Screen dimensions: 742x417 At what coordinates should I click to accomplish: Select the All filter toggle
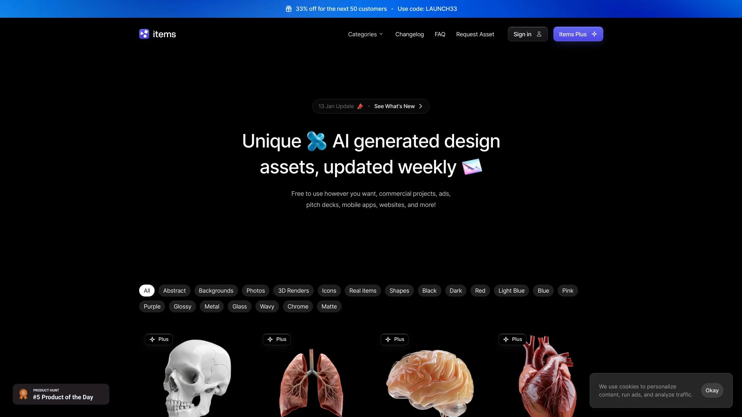tap(146, 290)
